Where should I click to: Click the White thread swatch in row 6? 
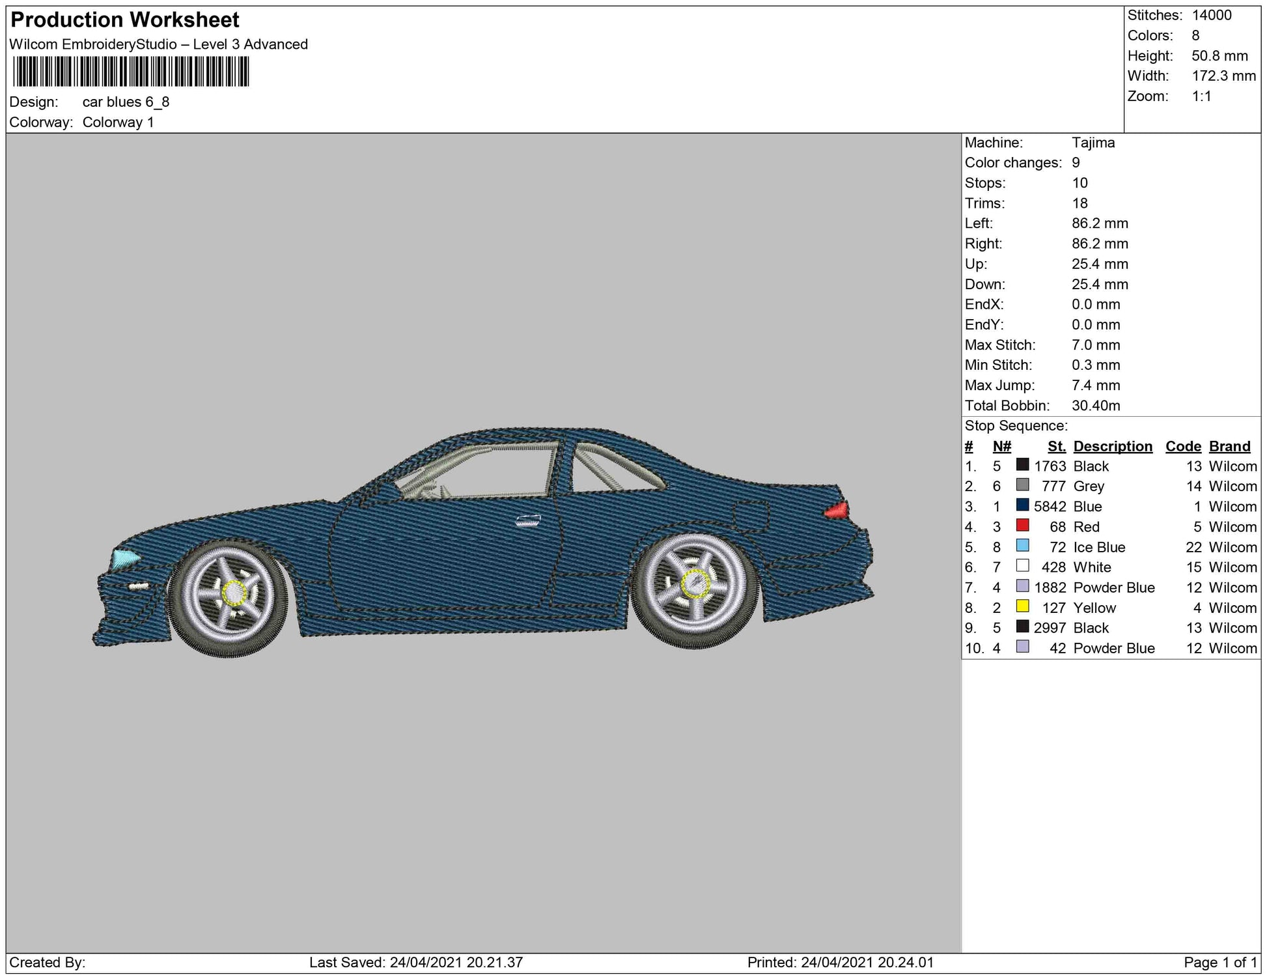[1022, 566]
